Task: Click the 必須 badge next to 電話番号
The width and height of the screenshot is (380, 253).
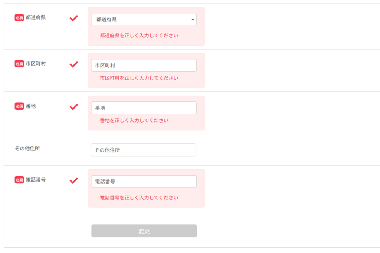Action: [x=19, y=180]
